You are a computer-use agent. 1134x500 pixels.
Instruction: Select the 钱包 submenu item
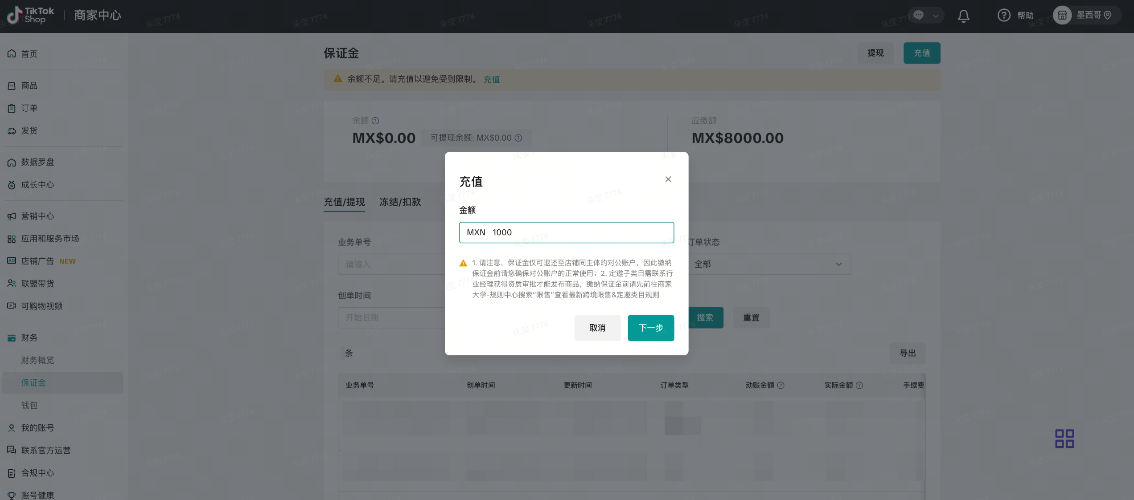29,405
